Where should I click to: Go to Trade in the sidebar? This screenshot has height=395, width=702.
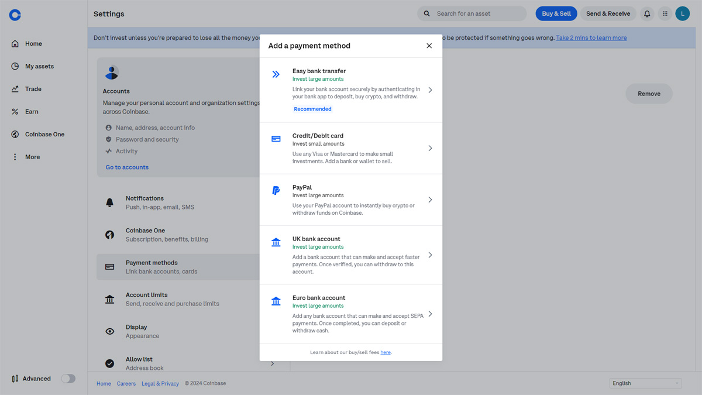[43, 89]
